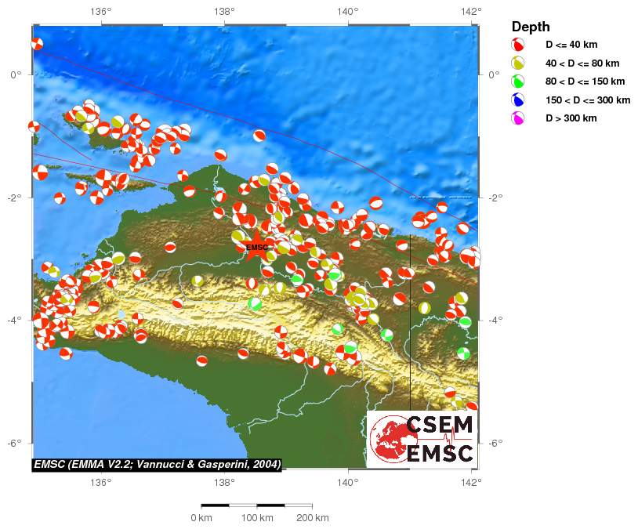The height and width of the screenshot is (529, 638).
Task: Select the yellow 40–80 km depth legend symbol
Action: point(517,63)
